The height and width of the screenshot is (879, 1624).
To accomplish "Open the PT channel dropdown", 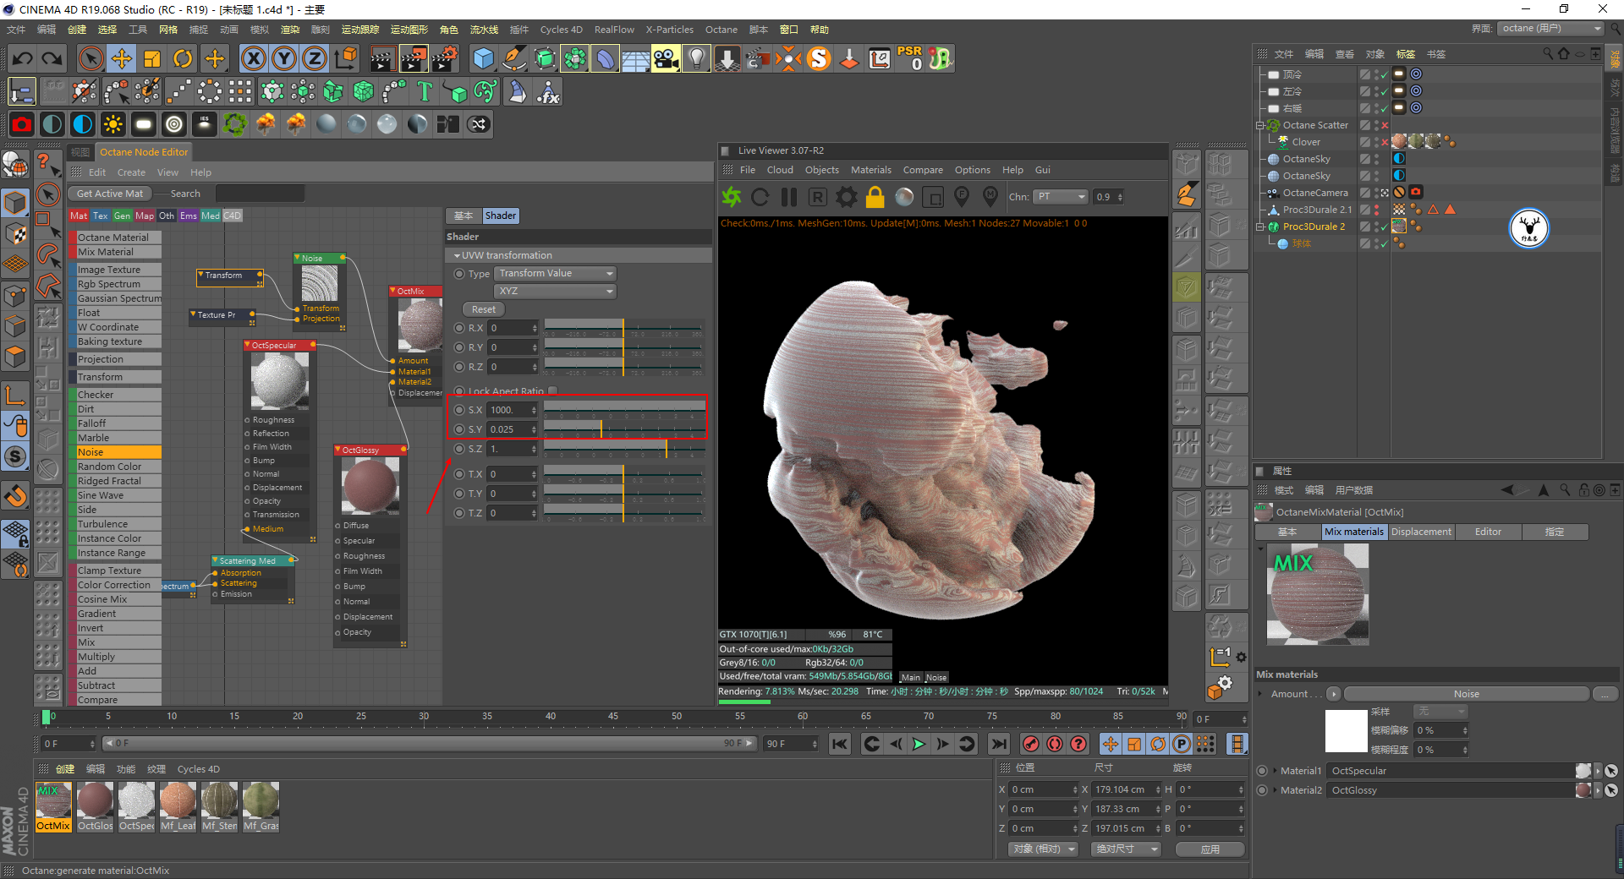I will tap(1061, 197).
